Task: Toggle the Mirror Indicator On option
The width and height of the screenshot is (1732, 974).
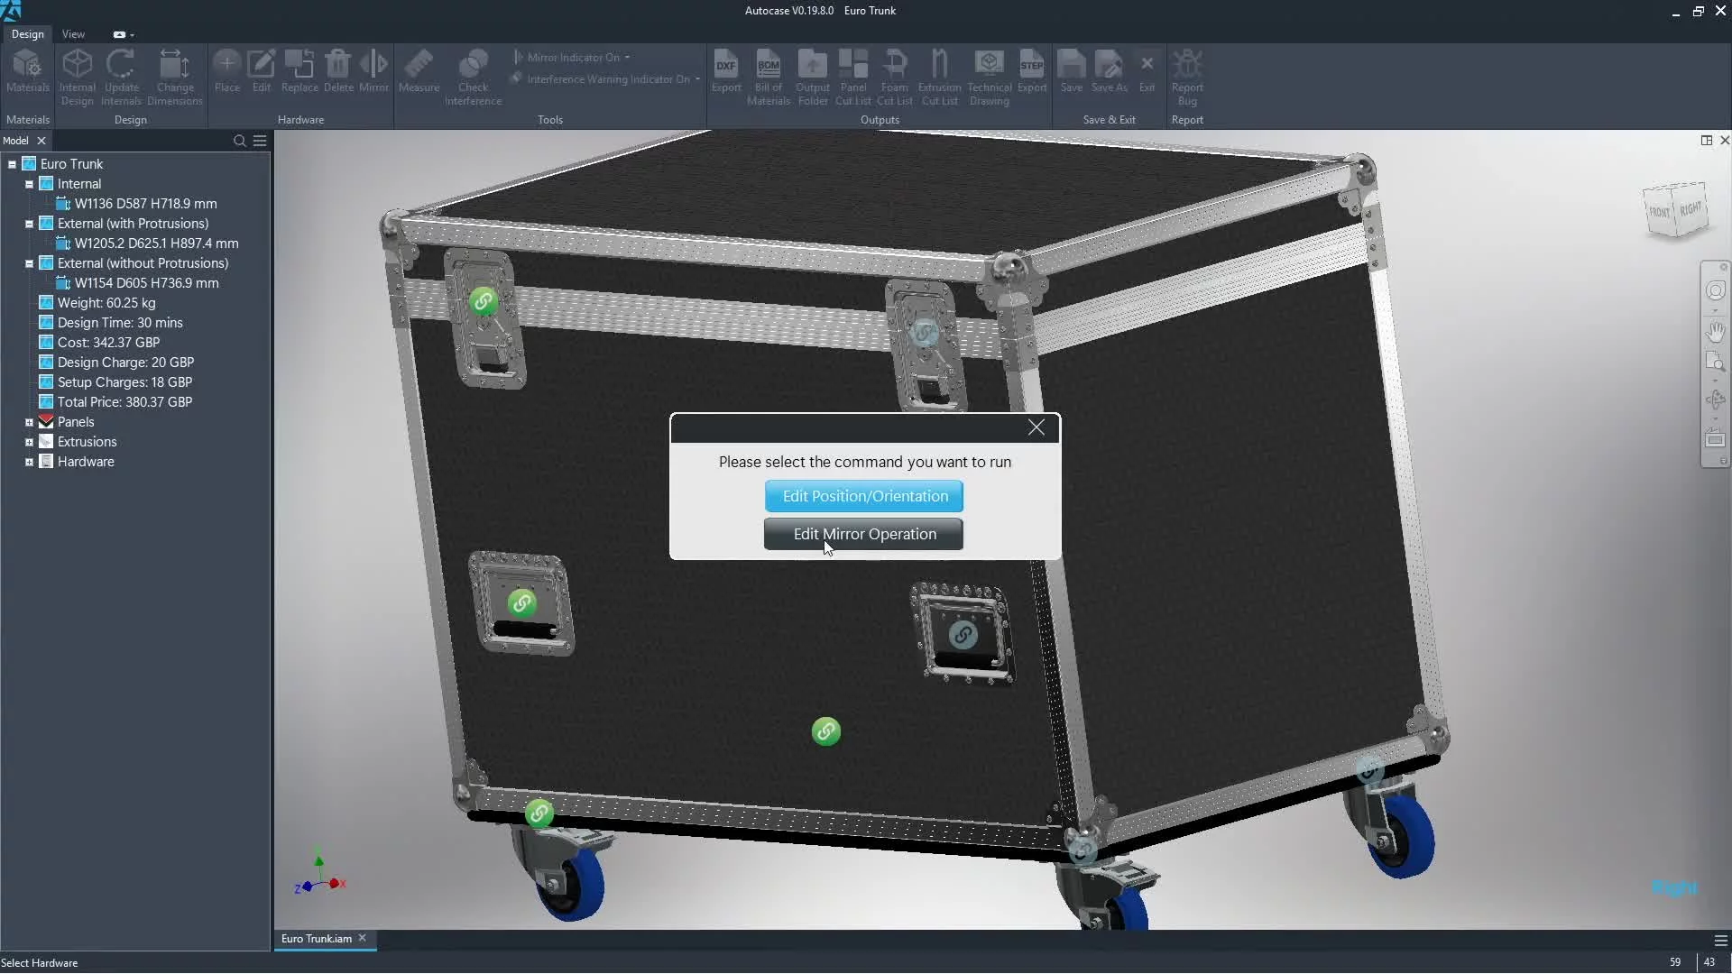Action: [573, 57]
